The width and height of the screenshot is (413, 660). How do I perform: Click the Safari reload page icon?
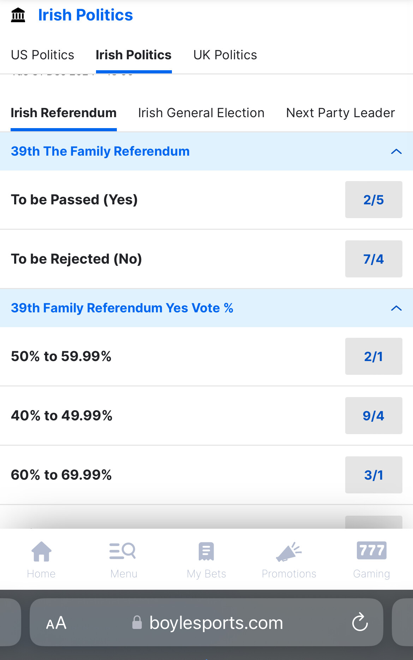pos(360,622)
